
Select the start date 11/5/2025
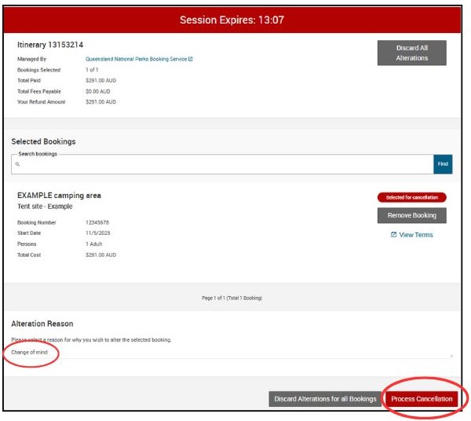click(x=97, y=233)
